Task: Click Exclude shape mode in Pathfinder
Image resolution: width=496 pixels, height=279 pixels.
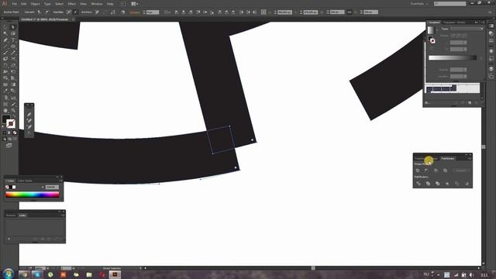Action: click(445, 170)
